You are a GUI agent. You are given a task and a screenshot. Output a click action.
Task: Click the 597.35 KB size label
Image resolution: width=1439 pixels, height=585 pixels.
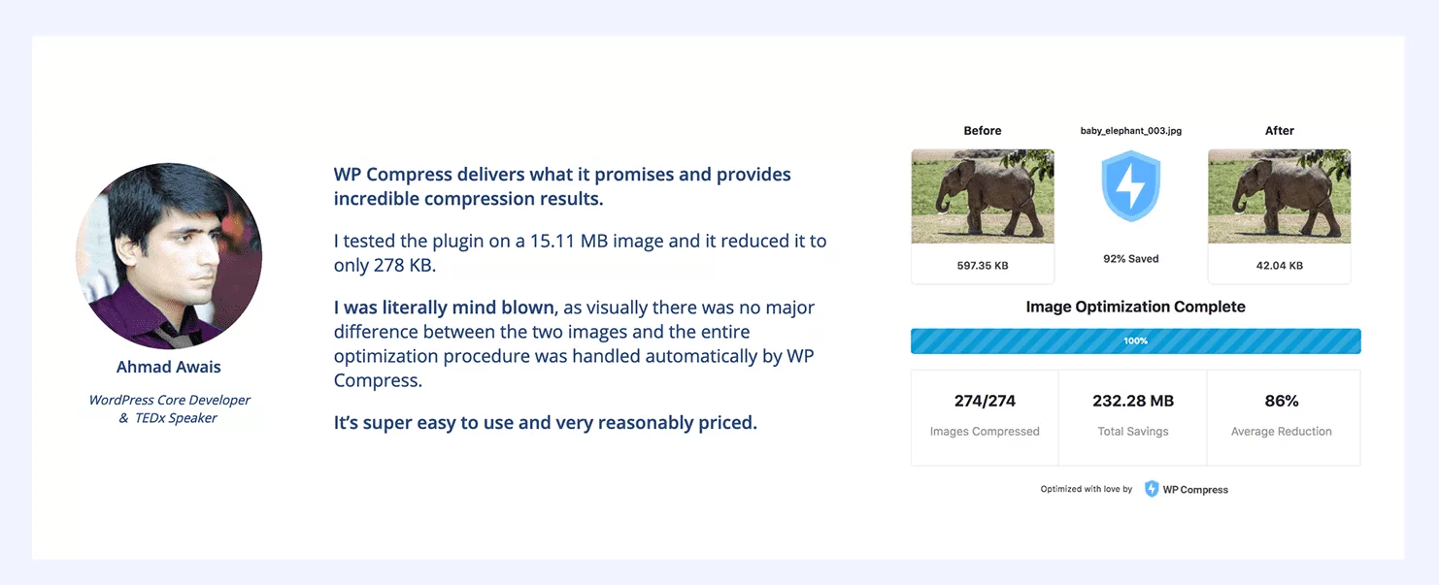click(983, 265)
